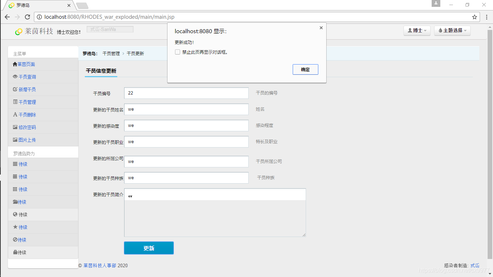Image resolution: width=493 pixels, height=277 pixels.
Task: Reload the page with refresh icon
Action: click(x=27, y=17)
